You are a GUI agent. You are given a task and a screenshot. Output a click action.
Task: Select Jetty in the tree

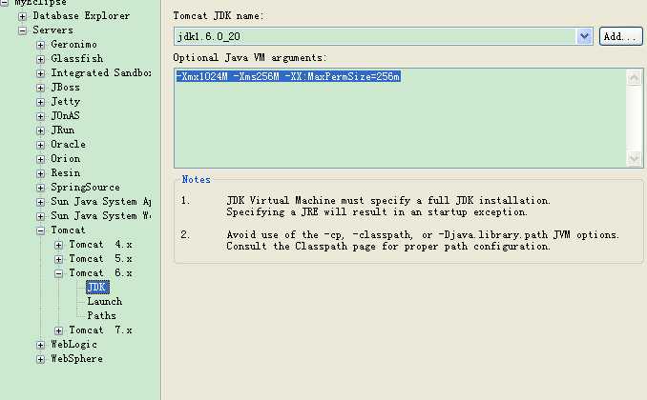point(65,101)
